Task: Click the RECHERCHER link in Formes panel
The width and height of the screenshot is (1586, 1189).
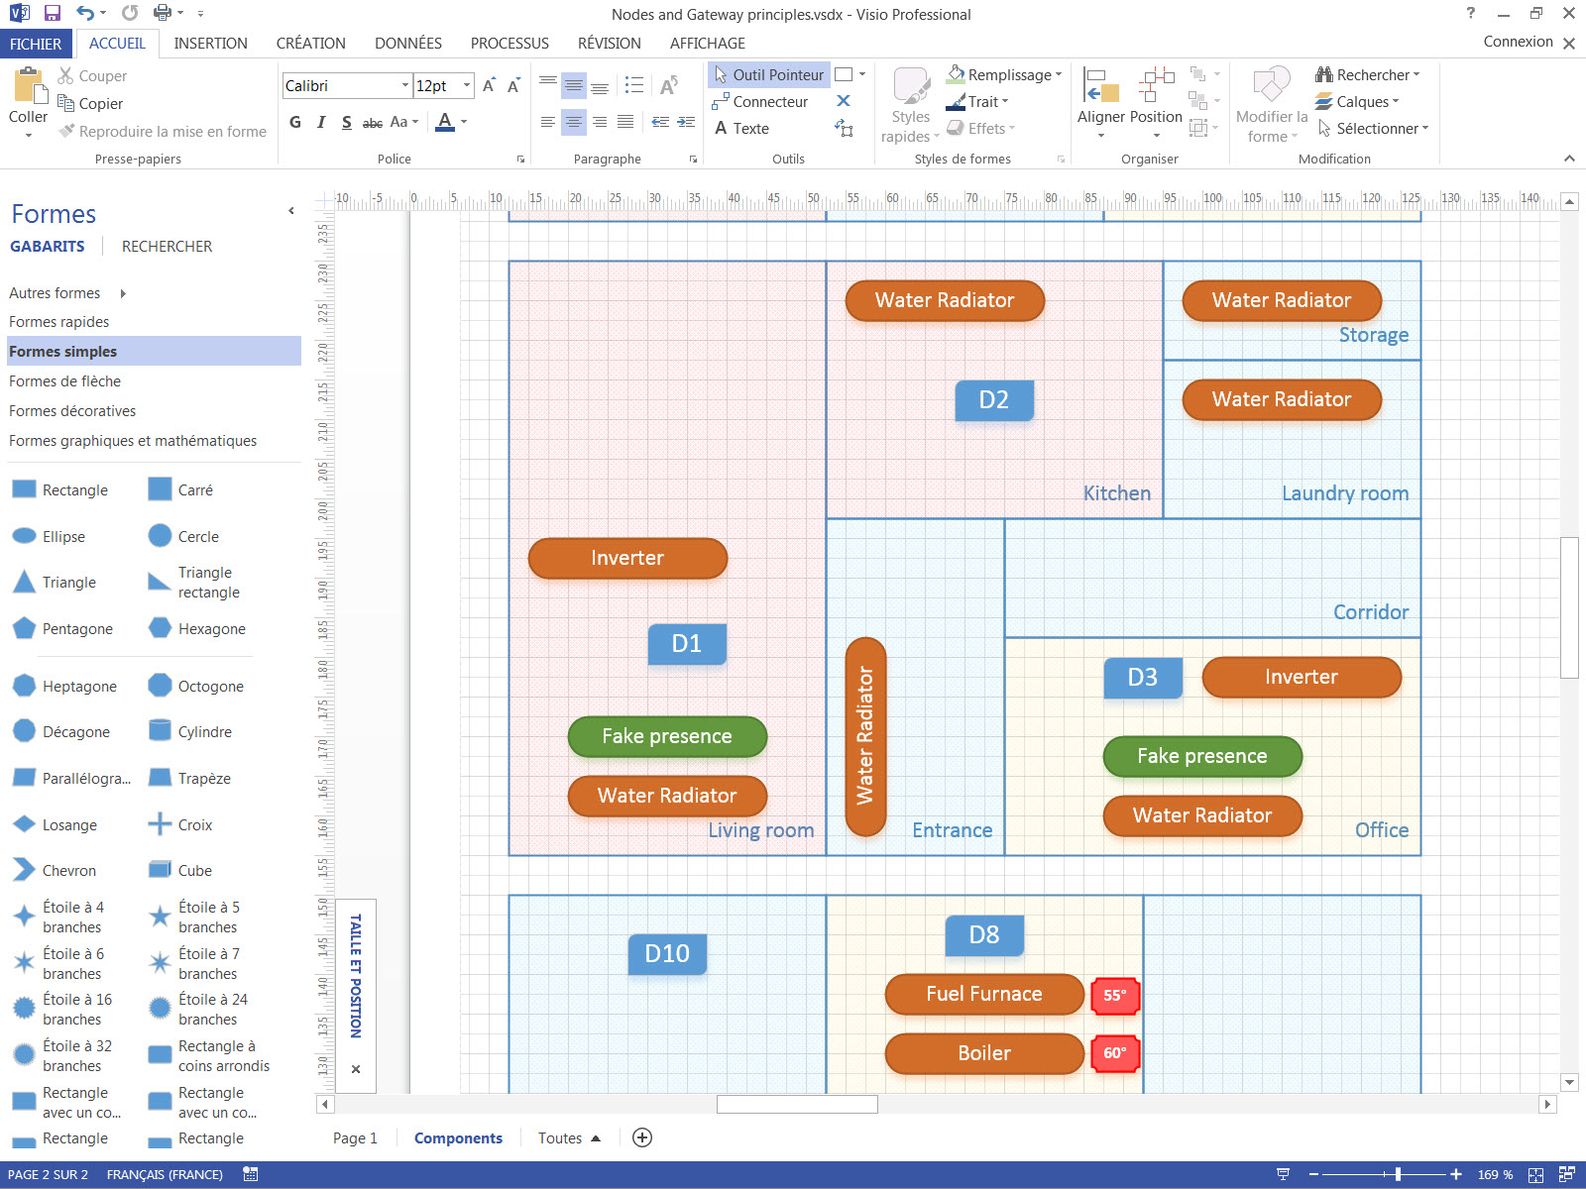Action: coord(167,247)
